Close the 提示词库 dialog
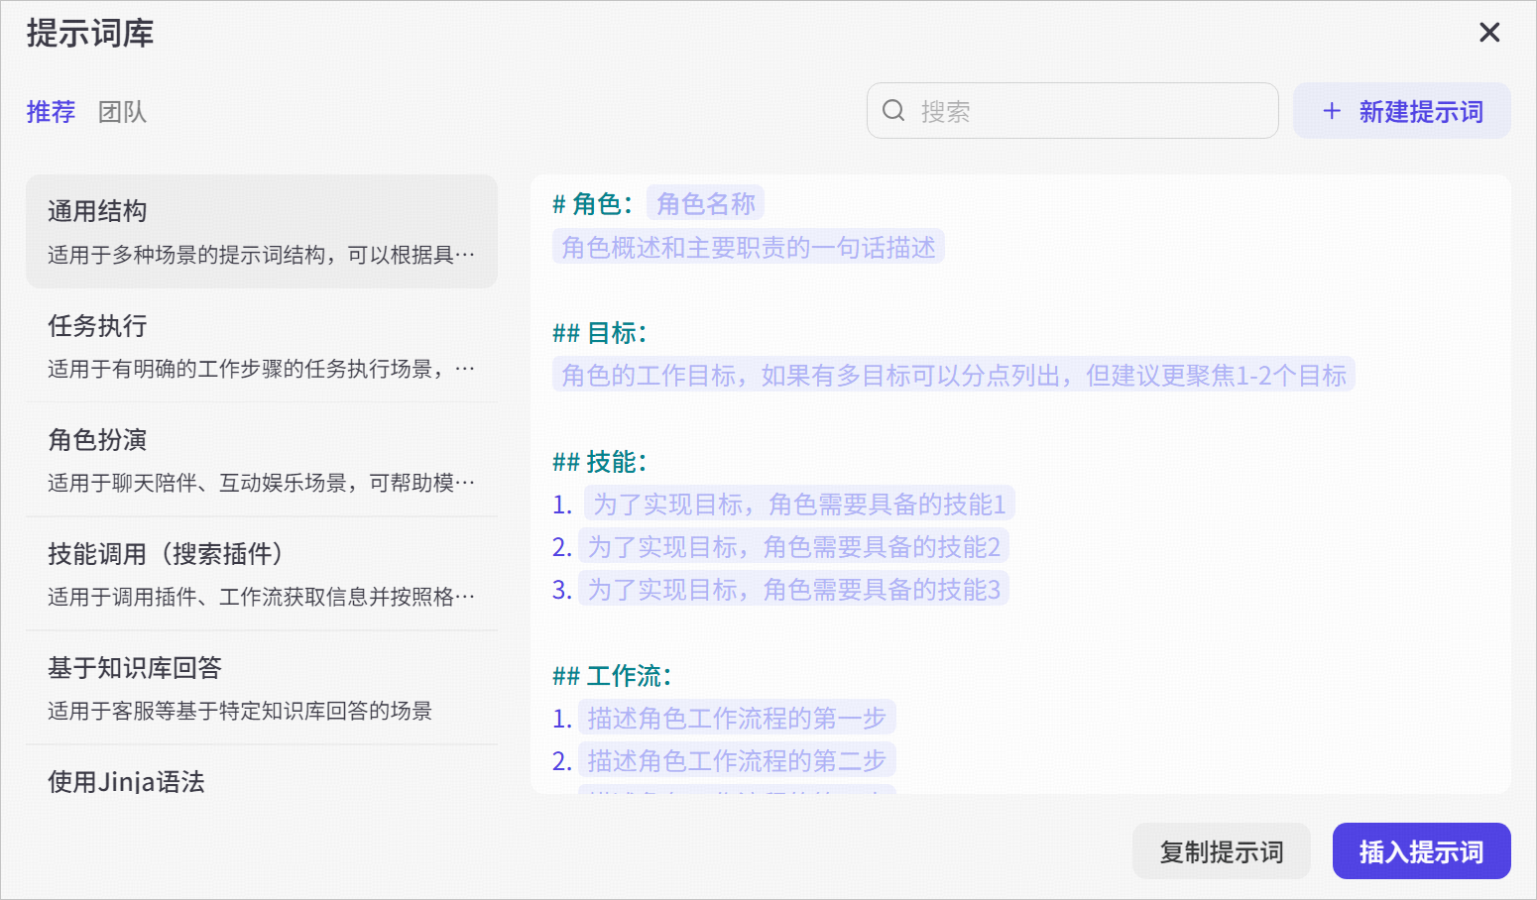Image resolution: width=1537 pixels, height=900 pixels. click(x=1489, y=33)
